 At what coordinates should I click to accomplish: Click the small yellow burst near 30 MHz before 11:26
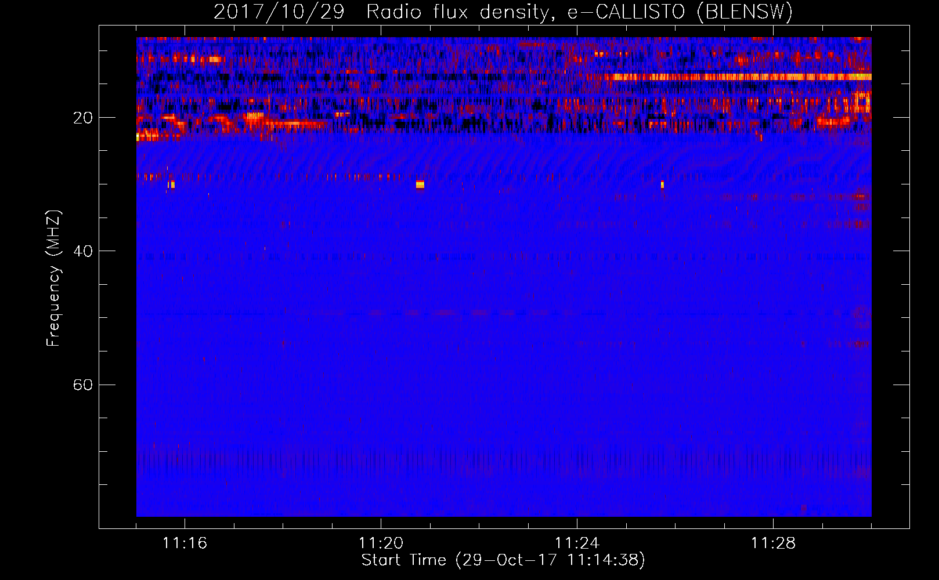(x=662, y=184)
